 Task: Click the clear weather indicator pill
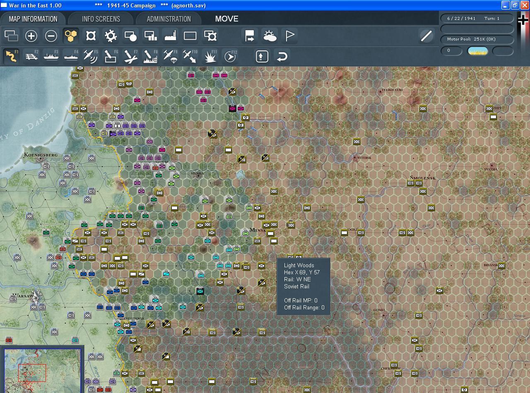(477, 51)
